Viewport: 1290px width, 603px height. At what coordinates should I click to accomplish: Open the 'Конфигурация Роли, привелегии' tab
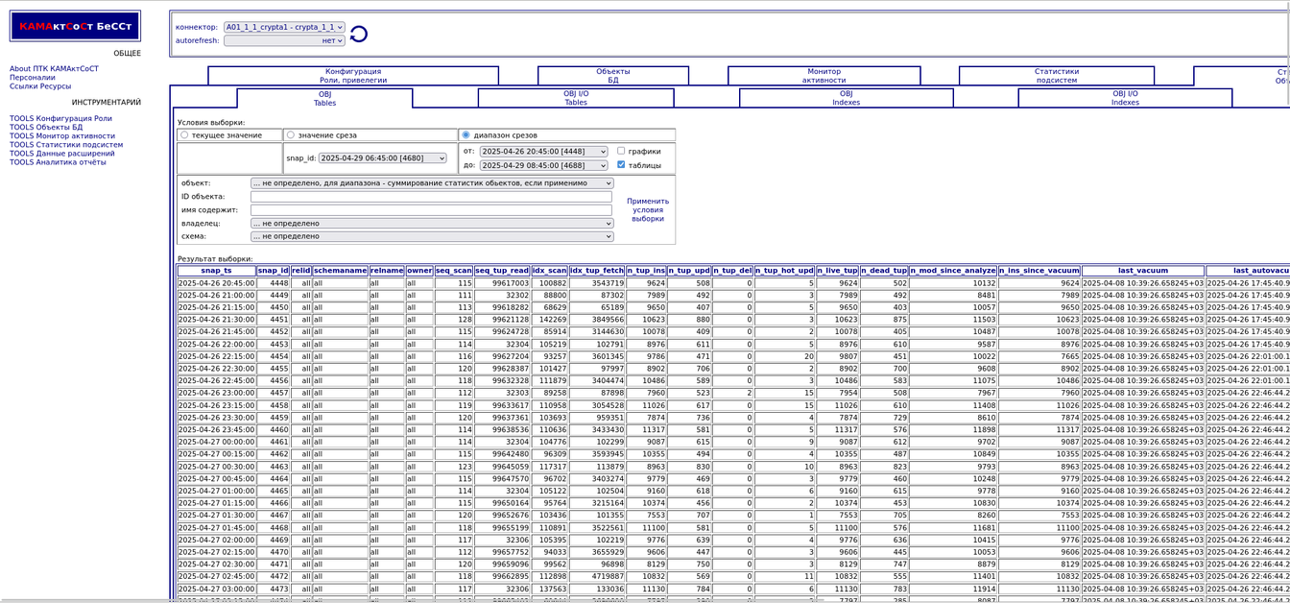coord(352,76)
